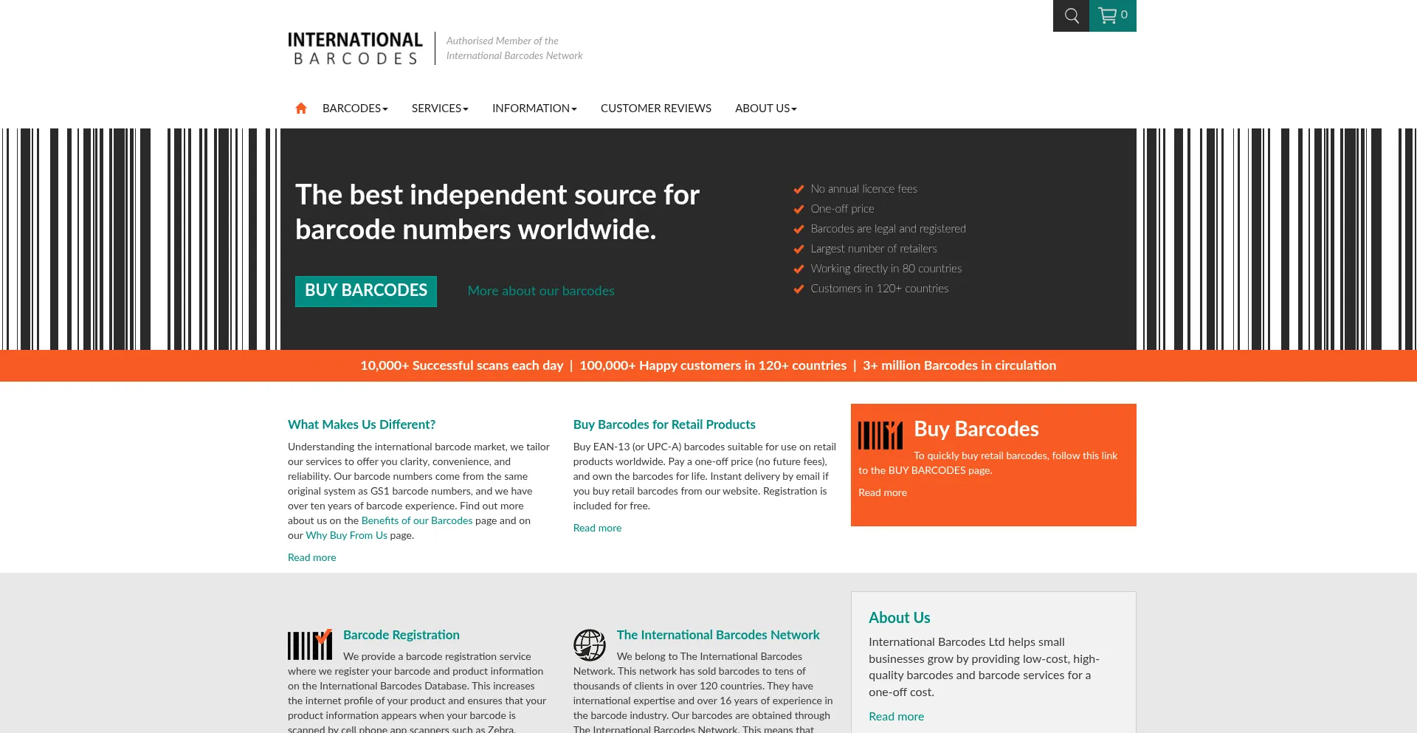
Task: Click Read more in About Us card
Action: pyautogui.click(x=896, y=716)
